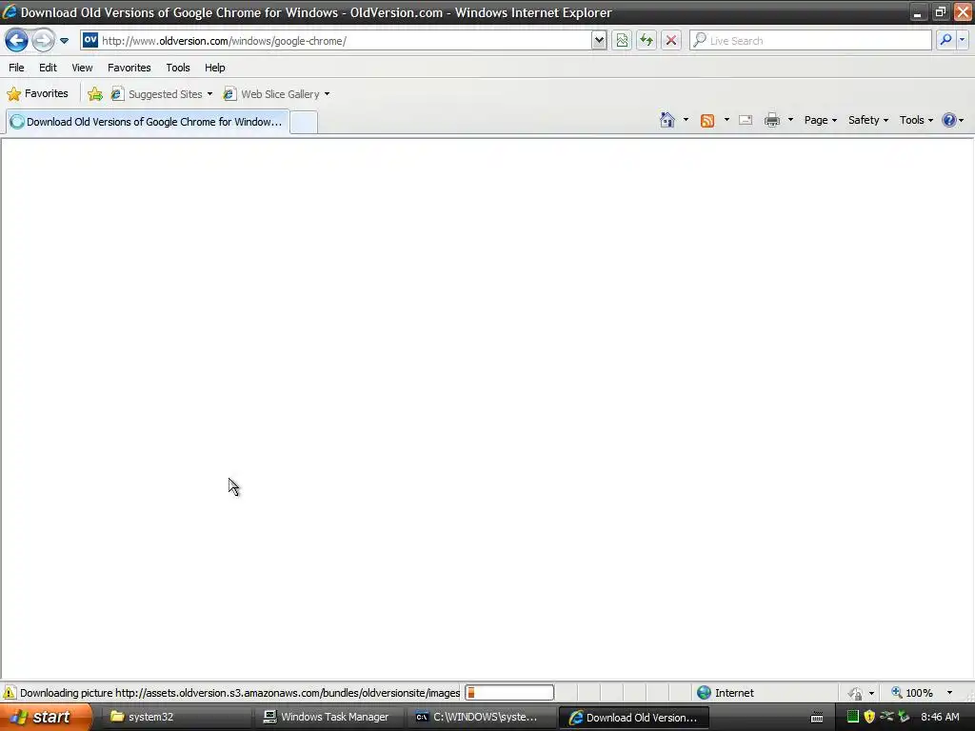Click the Safely Remove Hardware tray icon
Viewport: 975px width, 731px height.
904,717
